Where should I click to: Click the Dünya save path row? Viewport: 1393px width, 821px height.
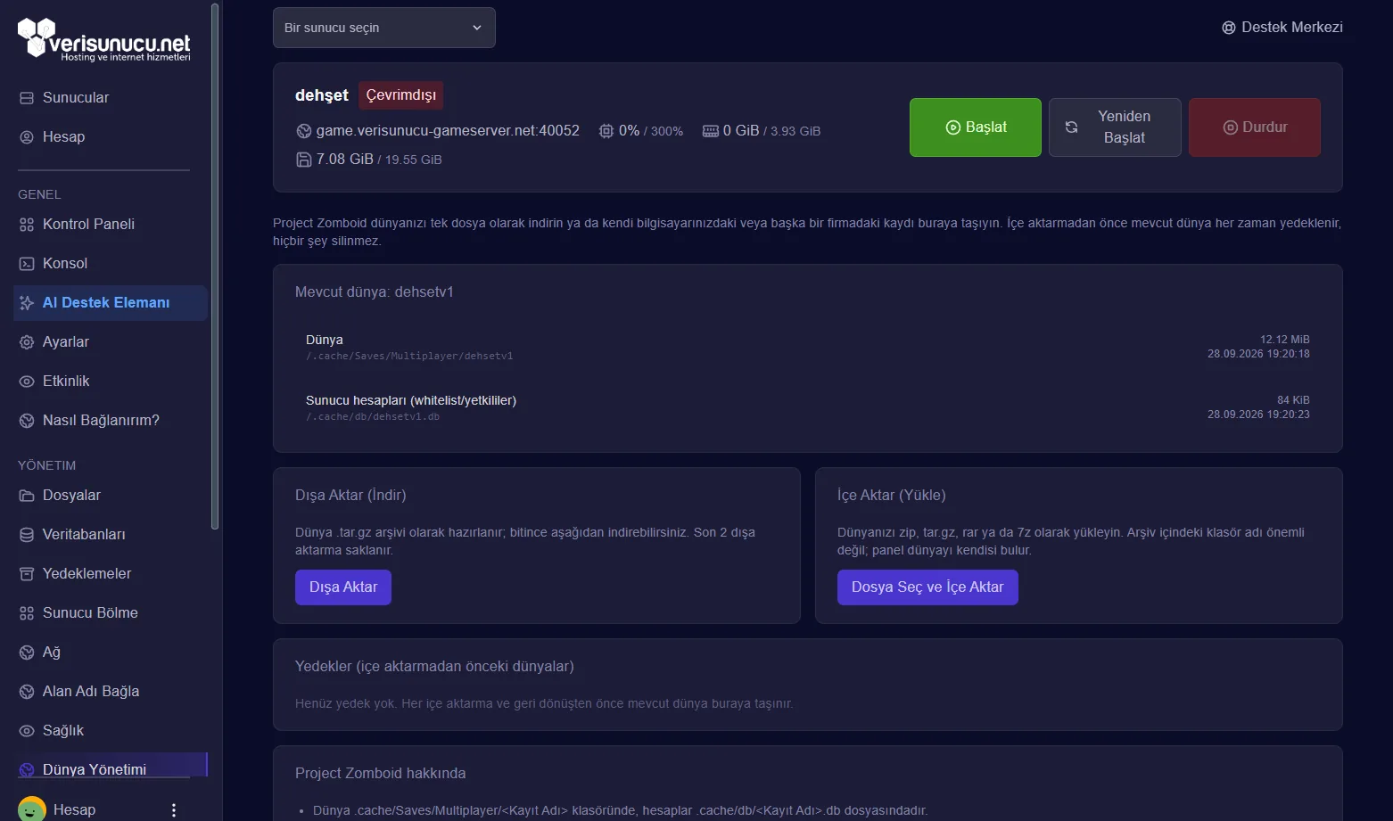[x=807, y=347]
